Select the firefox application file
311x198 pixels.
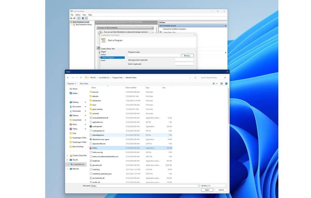point(95,148)
